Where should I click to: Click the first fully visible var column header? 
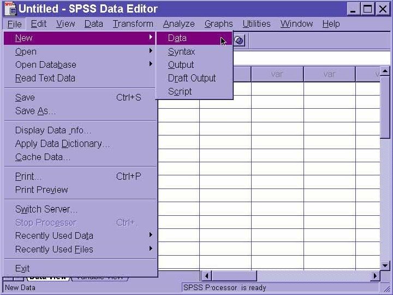pyautogui.click(x=277, y=74)
